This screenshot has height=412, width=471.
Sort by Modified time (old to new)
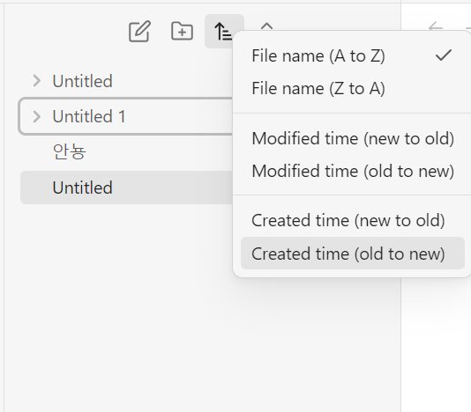coord(353,171)
